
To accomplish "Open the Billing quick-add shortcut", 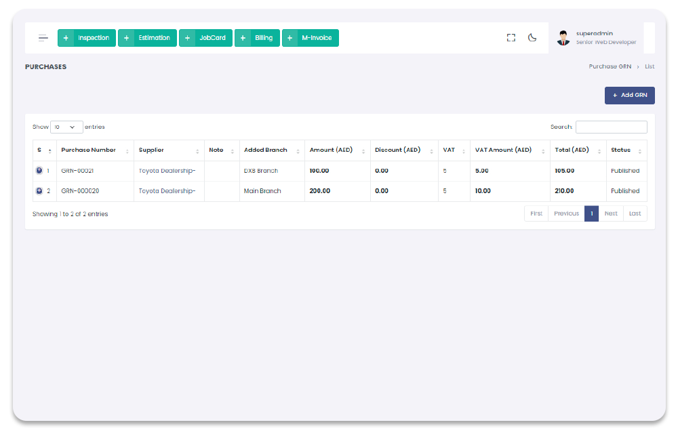I will pyautogui.click(x=257, y=38).
